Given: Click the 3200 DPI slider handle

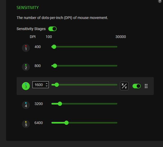Looking at the screenshot, I should tap(60, 104).
